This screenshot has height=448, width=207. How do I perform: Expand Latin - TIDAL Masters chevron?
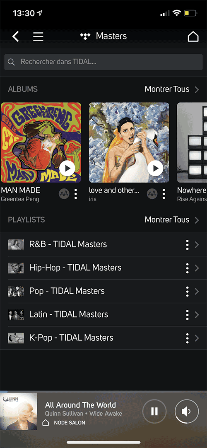click(197, 315)
